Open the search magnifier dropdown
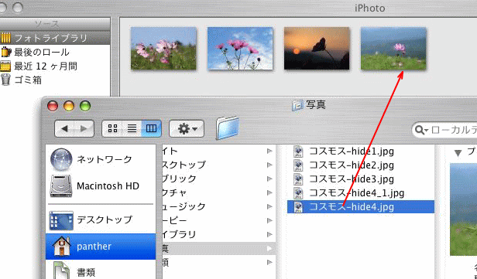477x279 pixels. click(x=421, y=131)
